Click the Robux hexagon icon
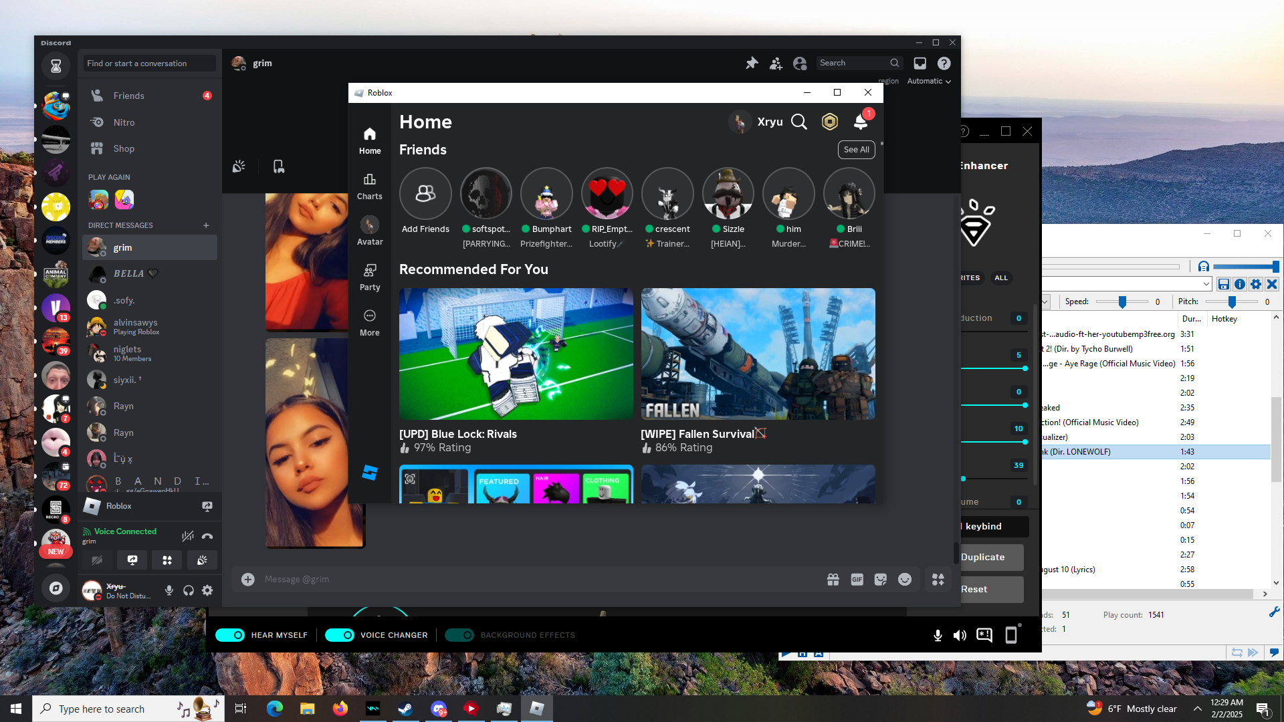The height and width of the screenshot is (722, 1284). click(829, 122)
